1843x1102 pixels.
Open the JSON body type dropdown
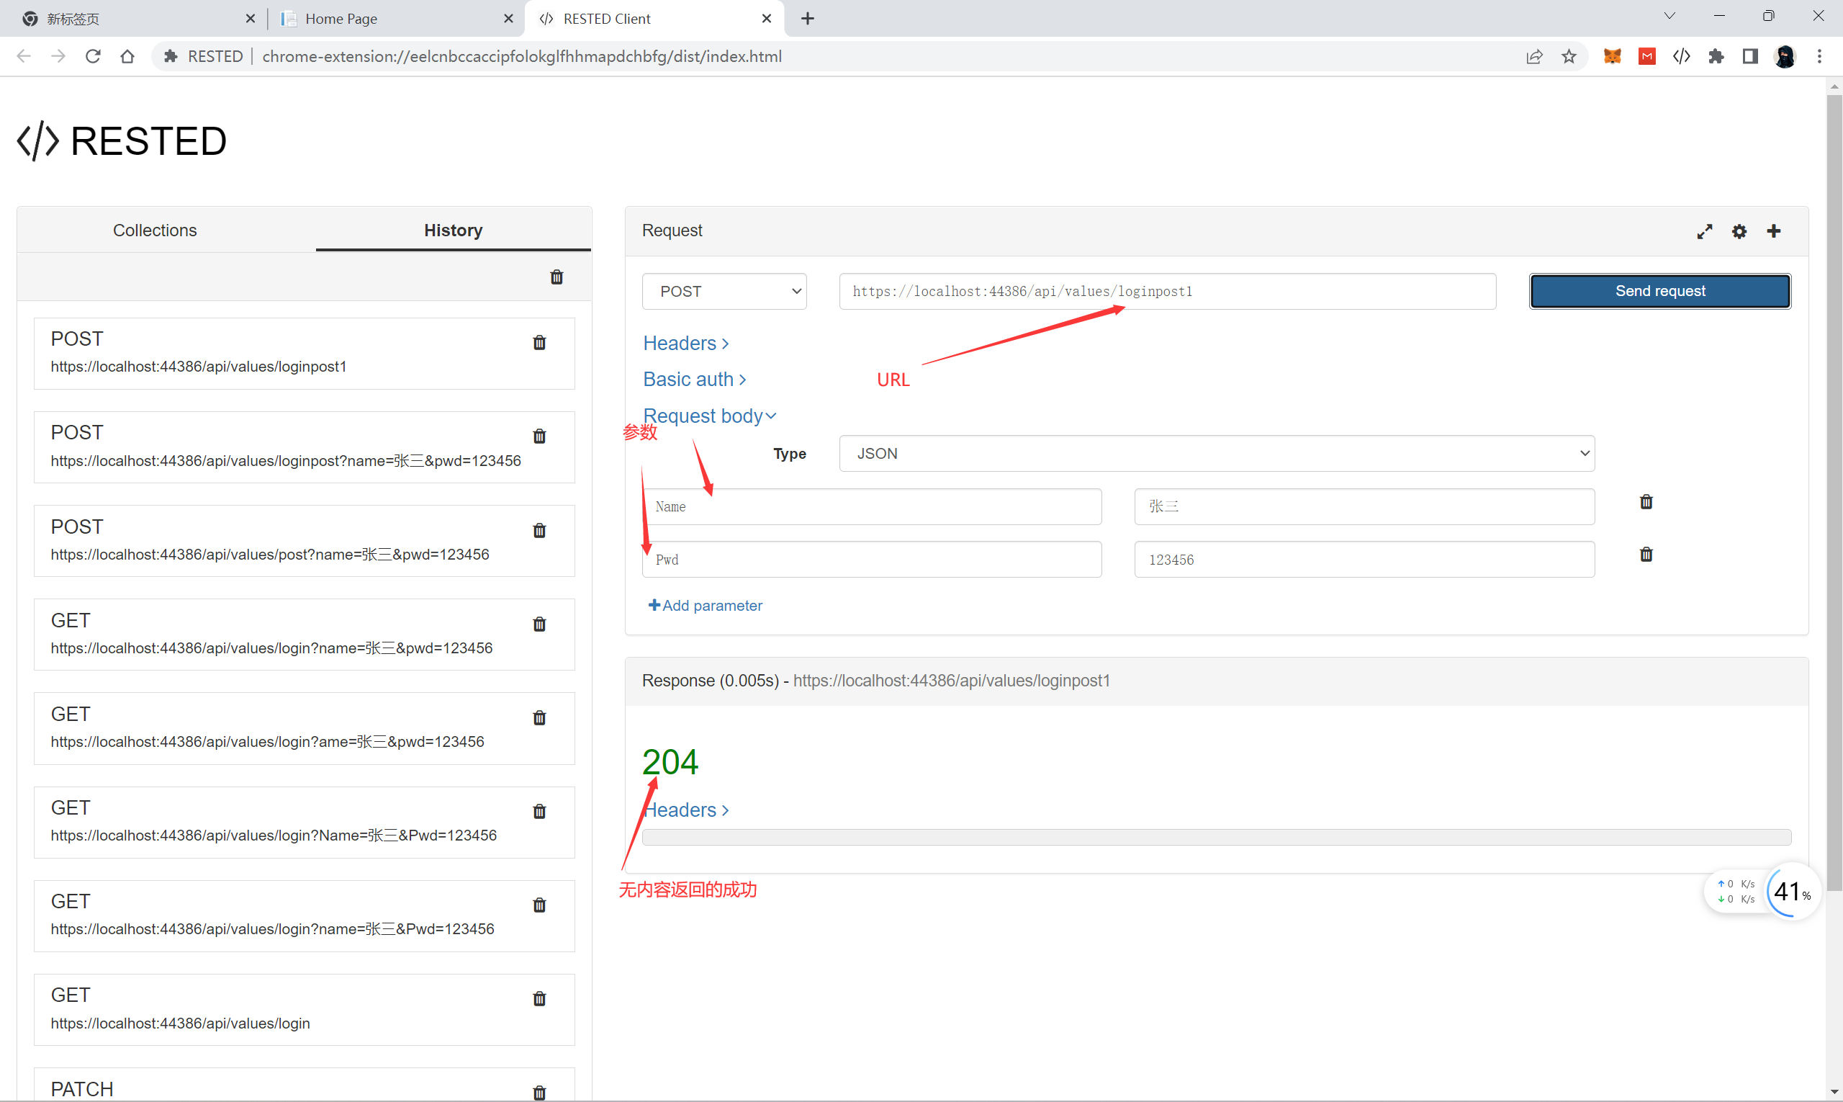pos(1216,454)
